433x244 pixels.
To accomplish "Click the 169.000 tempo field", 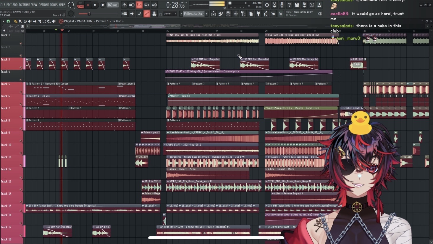I will (112, 5).
